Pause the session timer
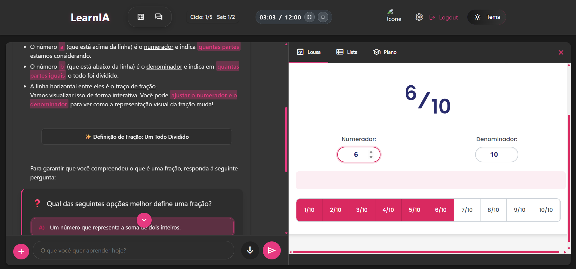This screenshot has height=269, width=576. pyautogui.click(x=309, y=17)
